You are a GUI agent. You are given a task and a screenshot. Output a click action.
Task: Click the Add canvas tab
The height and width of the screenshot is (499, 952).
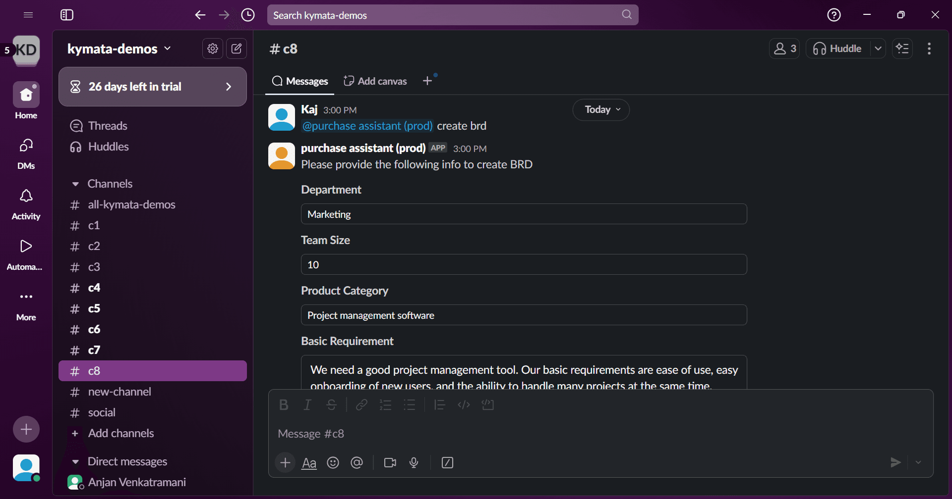point(375,81)
